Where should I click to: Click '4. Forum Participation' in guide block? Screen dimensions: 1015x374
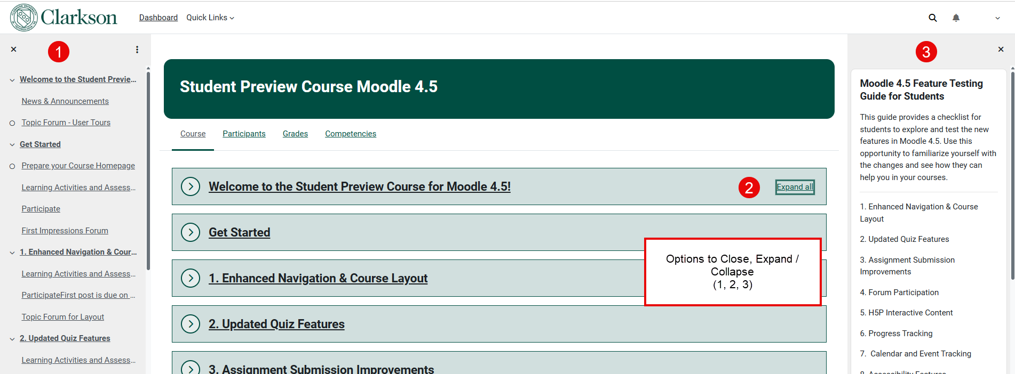(x=899, y=292)
